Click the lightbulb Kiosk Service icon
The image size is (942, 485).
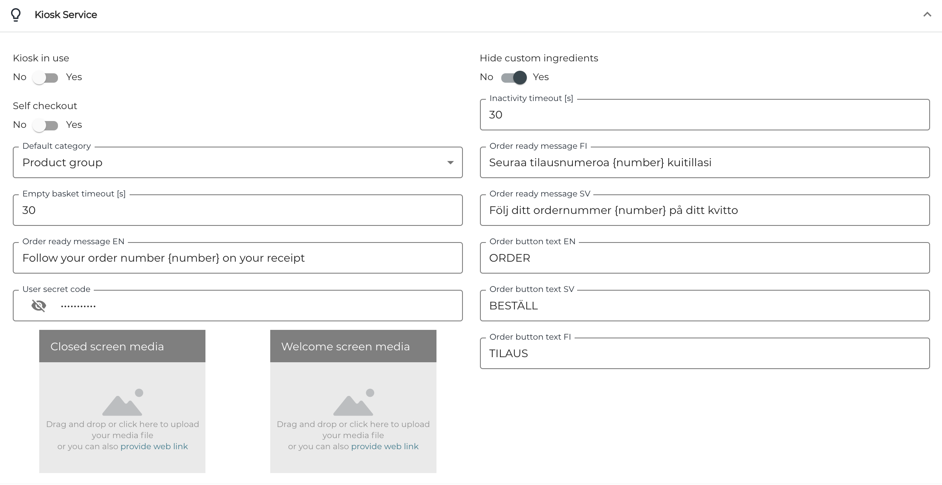(16, 15)
